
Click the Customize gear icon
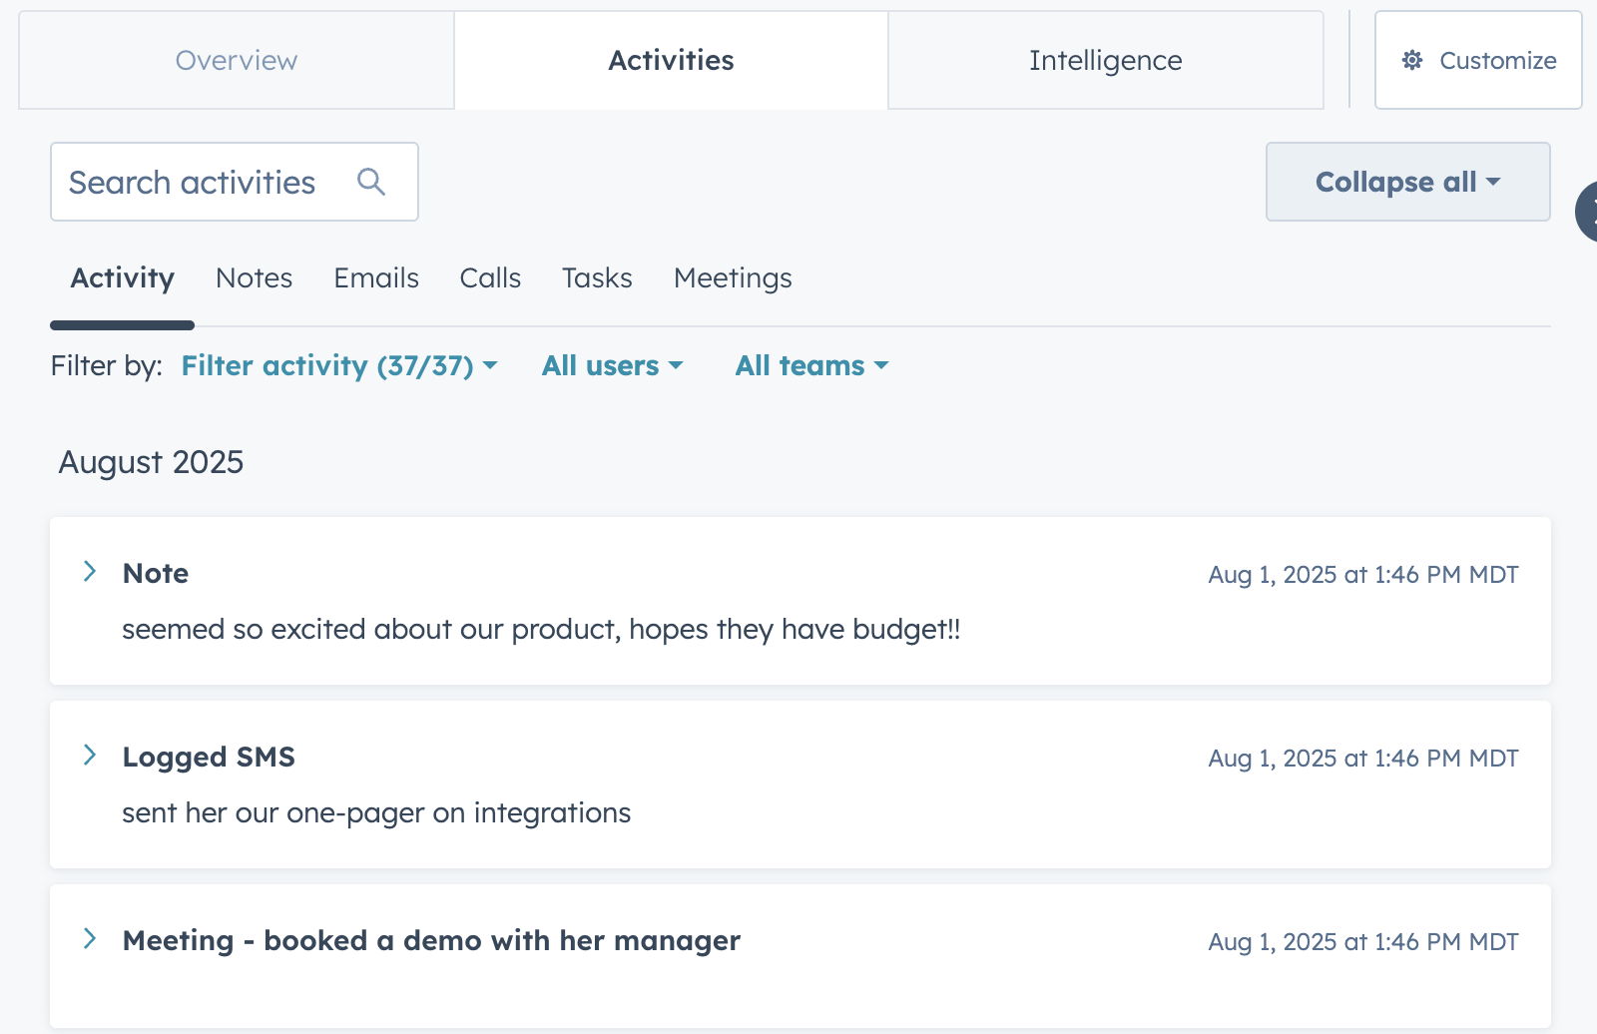coord(1412,61)
